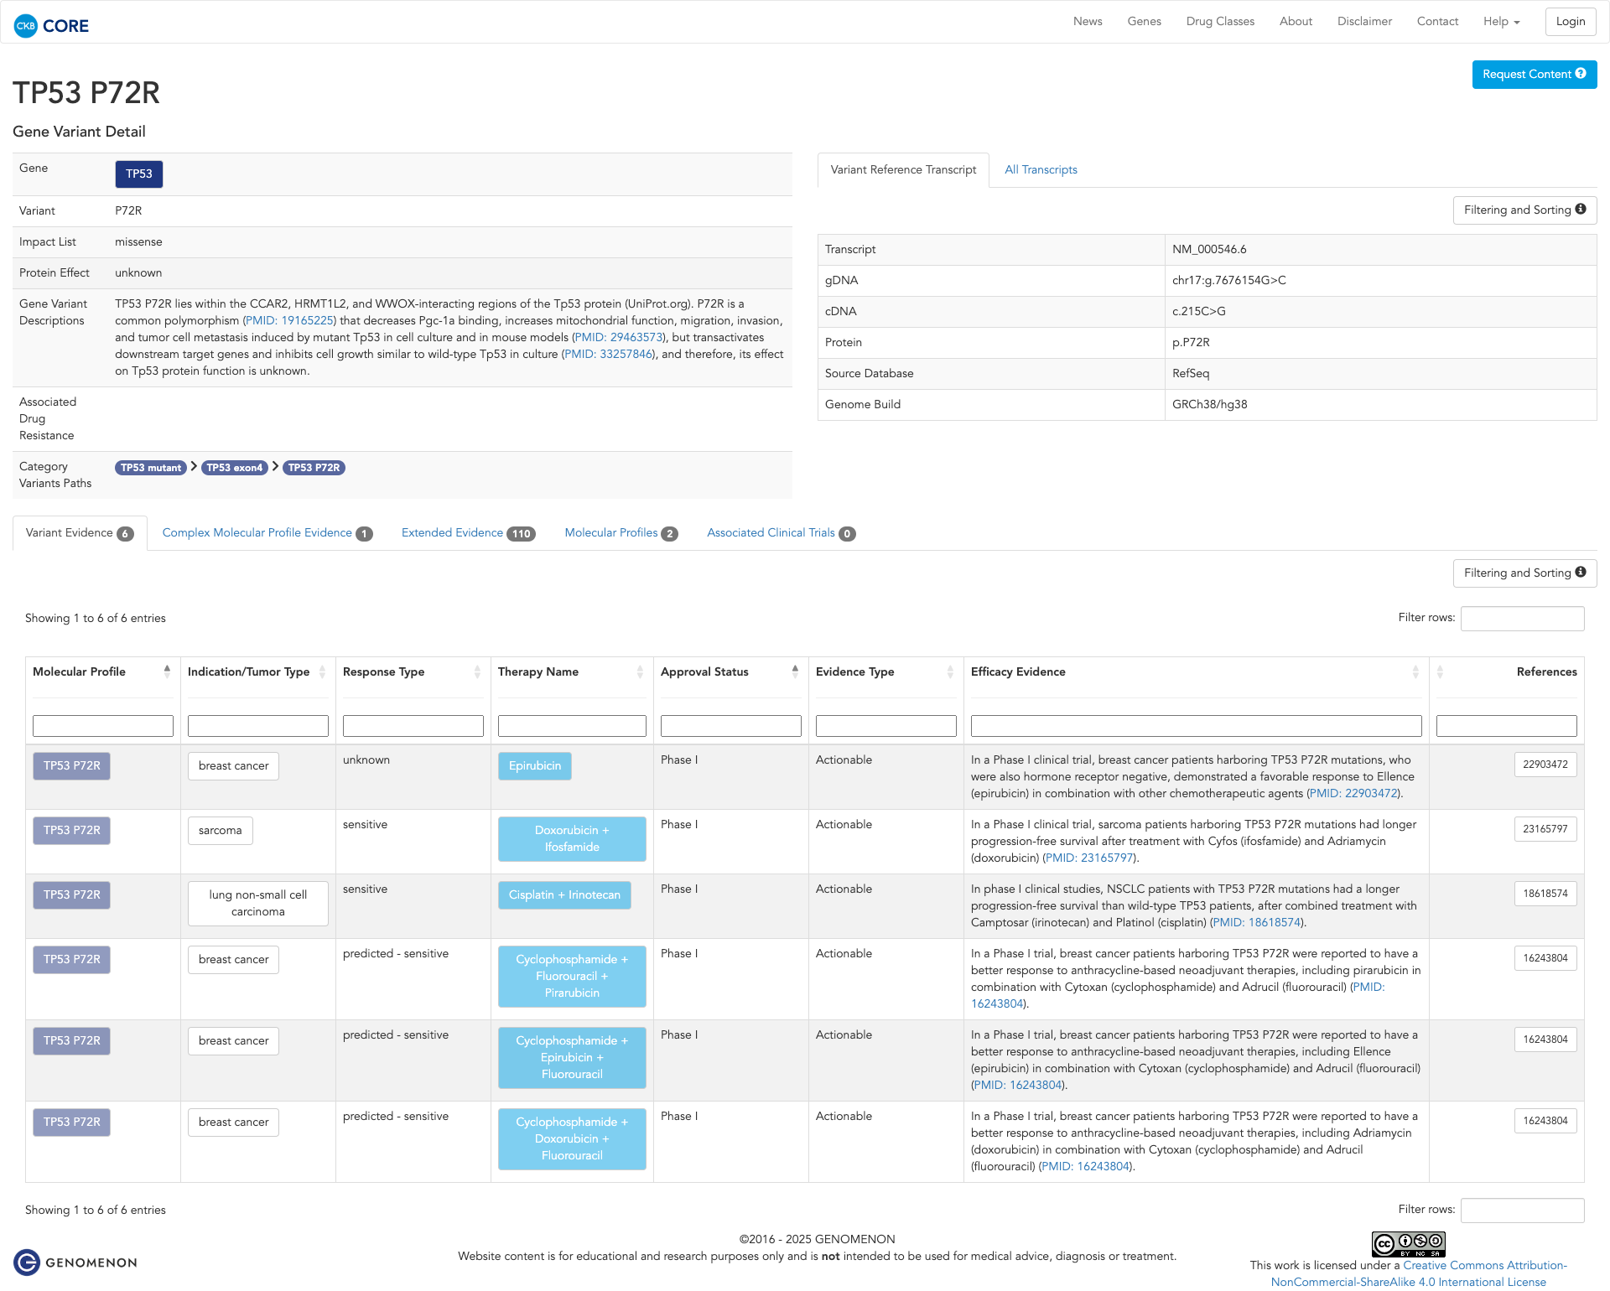The width and height of the screenshot is (1610, 1291).
Task: Click the TP53 gene button
Action: click(139, 174)
